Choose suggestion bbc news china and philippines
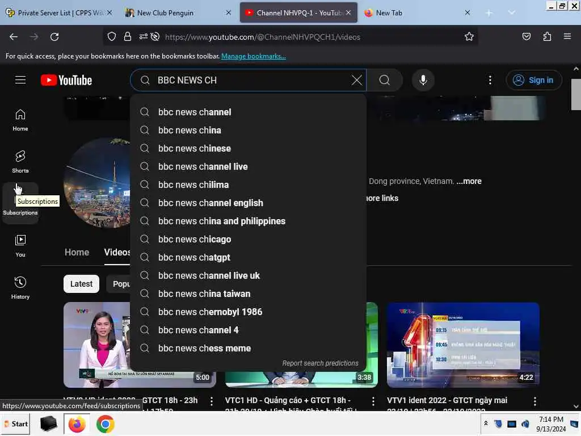 pyautogui.click(x=249, y=221)
